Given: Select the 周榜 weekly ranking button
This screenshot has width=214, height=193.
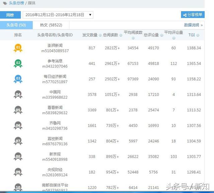Looking at the screenshot, I should (x=10, y=15).
